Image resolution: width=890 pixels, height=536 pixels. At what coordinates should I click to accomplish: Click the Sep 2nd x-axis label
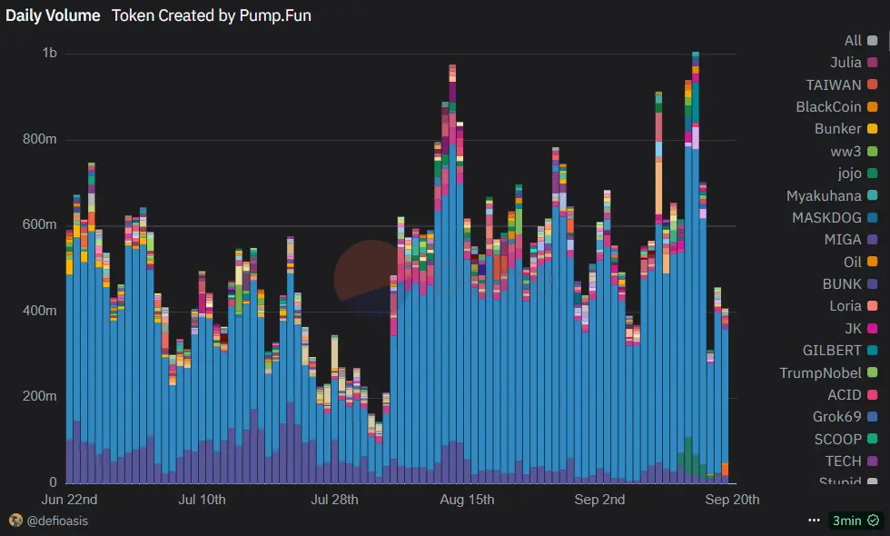pyautogui.click(x=599, y=500)
